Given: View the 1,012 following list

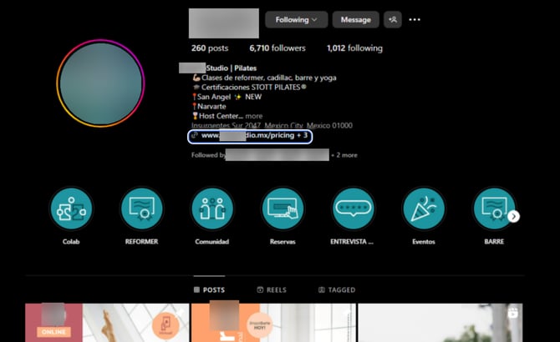Looking at the screenshot, I should [x=354, y=48].
